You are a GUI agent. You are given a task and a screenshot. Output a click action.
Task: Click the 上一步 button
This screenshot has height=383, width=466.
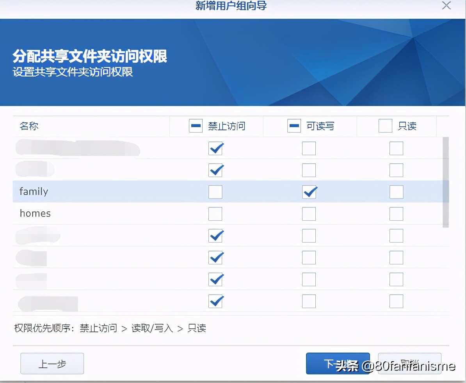pyautogui.click(x=52, y=363)
